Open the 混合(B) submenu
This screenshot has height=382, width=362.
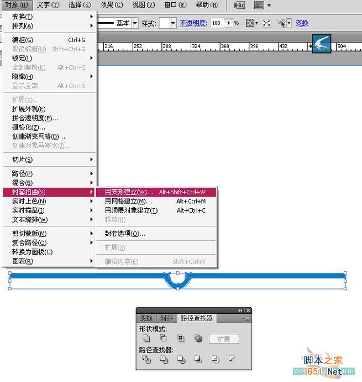[50, 183]
